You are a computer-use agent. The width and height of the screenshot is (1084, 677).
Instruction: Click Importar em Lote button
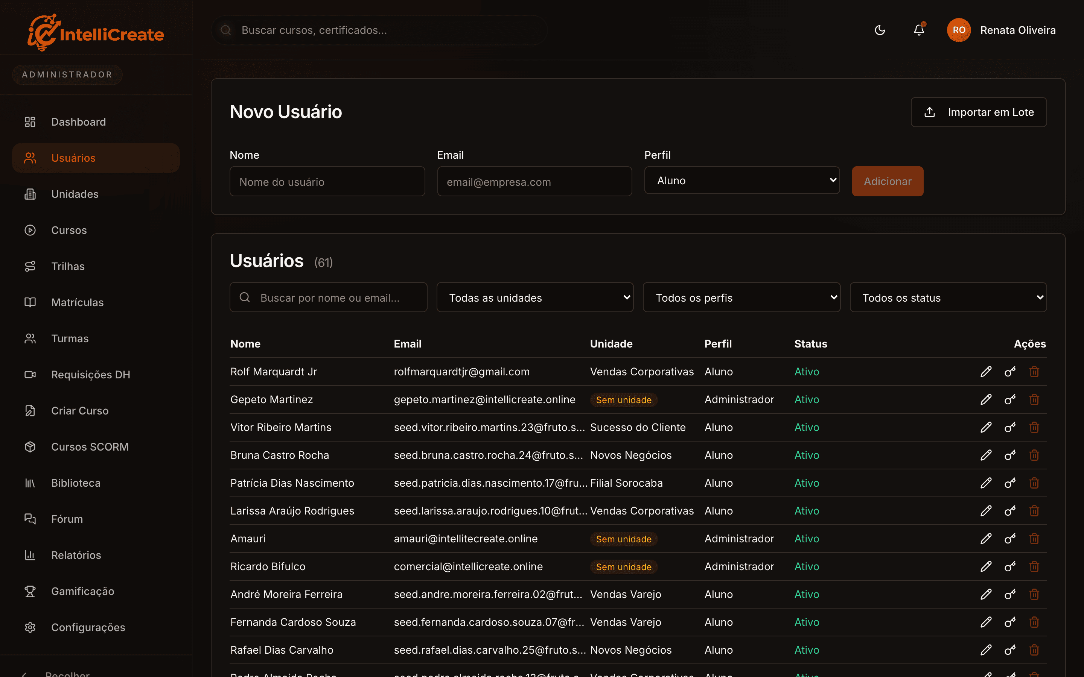tap(979, 112)
